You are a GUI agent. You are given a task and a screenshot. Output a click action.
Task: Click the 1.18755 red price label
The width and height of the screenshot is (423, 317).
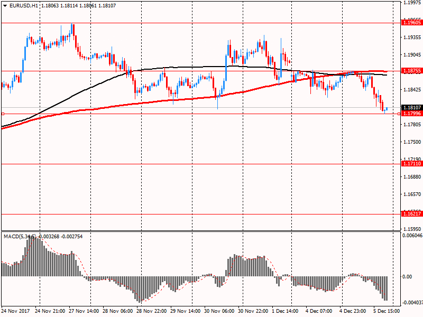point(412,71)
